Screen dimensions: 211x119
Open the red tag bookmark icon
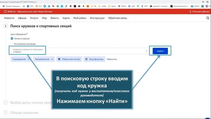coord(53,6)
